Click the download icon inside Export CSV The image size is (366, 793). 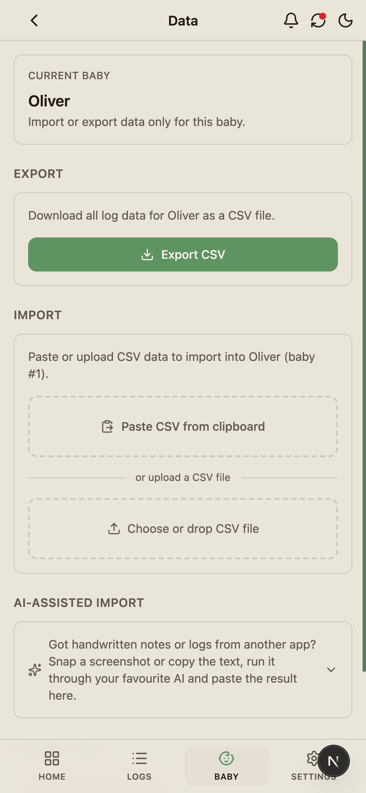pos(147,254)
